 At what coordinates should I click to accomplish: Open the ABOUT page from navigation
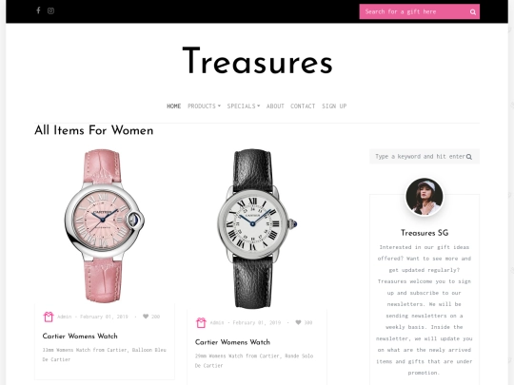pos(275,106)
